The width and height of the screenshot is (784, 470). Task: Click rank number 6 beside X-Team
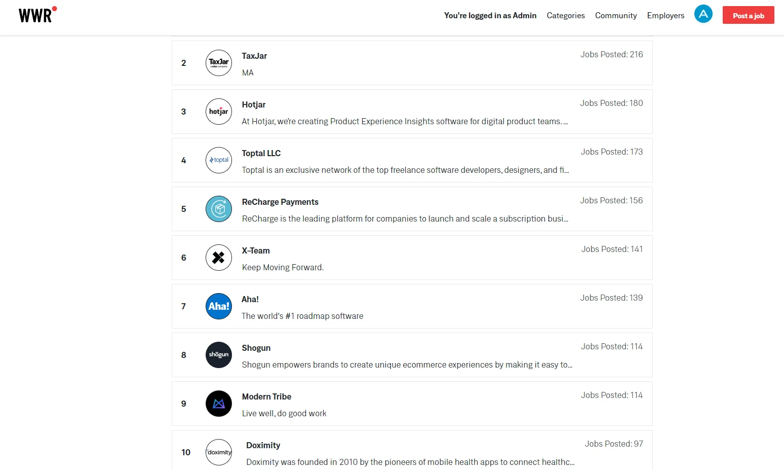(x=184, y=258)
